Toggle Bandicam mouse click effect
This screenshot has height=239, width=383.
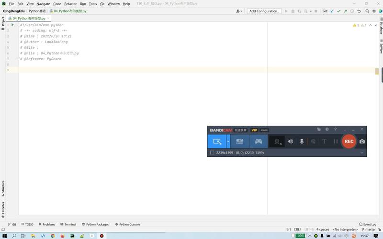click(313, 141)
